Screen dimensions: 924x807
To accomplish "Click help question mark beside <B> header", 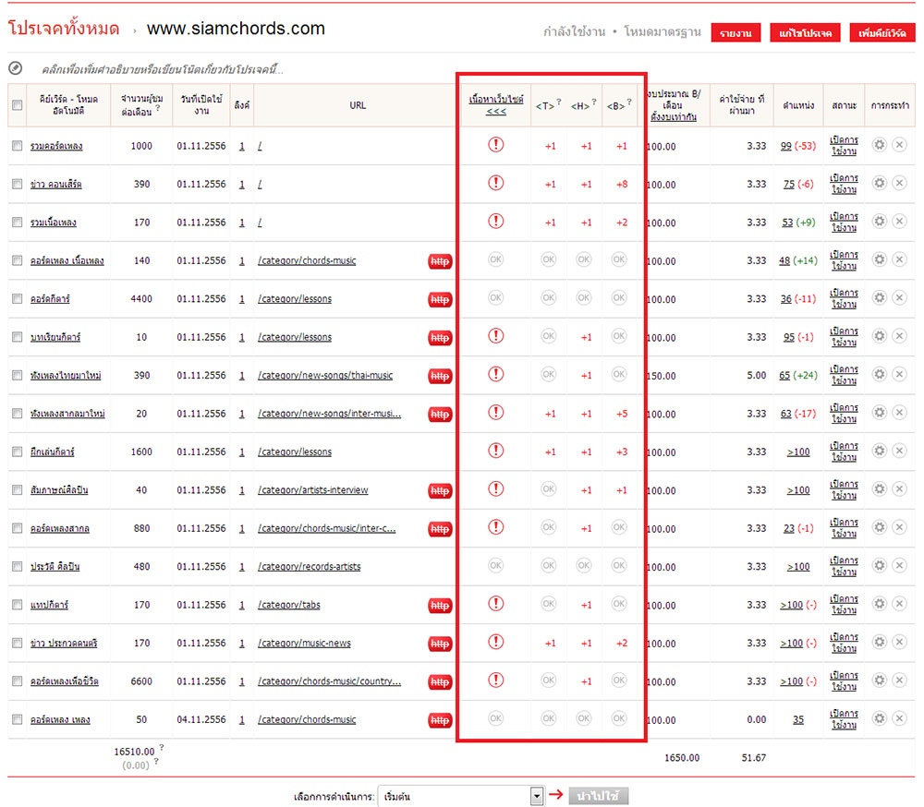I will point(629,102).
